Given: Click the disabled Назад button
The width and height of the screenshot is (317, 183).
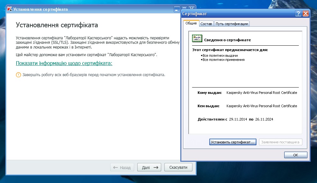Looking at the screenshot, I should [x=122, y=167].
